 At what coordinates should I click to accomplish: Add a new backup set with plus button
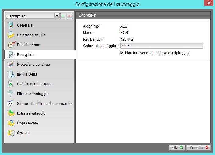pos(63,16)
